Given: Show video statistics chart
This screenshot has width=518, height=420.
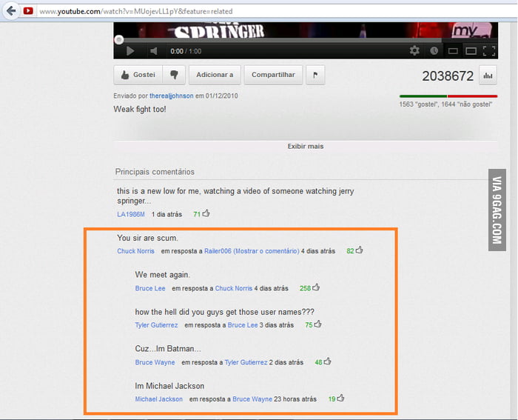Looking at the screenshot, I should pyautogui.click(x=488, y=76).
